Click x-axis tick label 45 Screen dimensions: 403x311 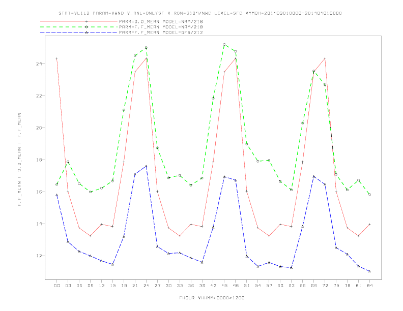coord(224,286)
